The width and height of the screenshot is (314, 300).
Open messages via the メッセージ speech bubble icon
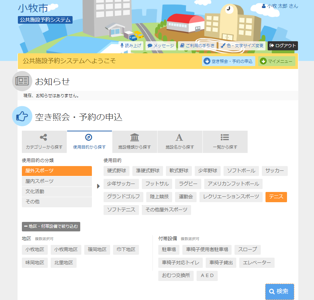click(x=150, y=45)
